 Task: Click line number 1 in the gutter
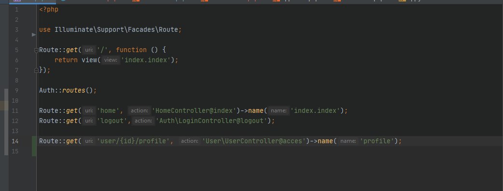(x=16, y=9)
